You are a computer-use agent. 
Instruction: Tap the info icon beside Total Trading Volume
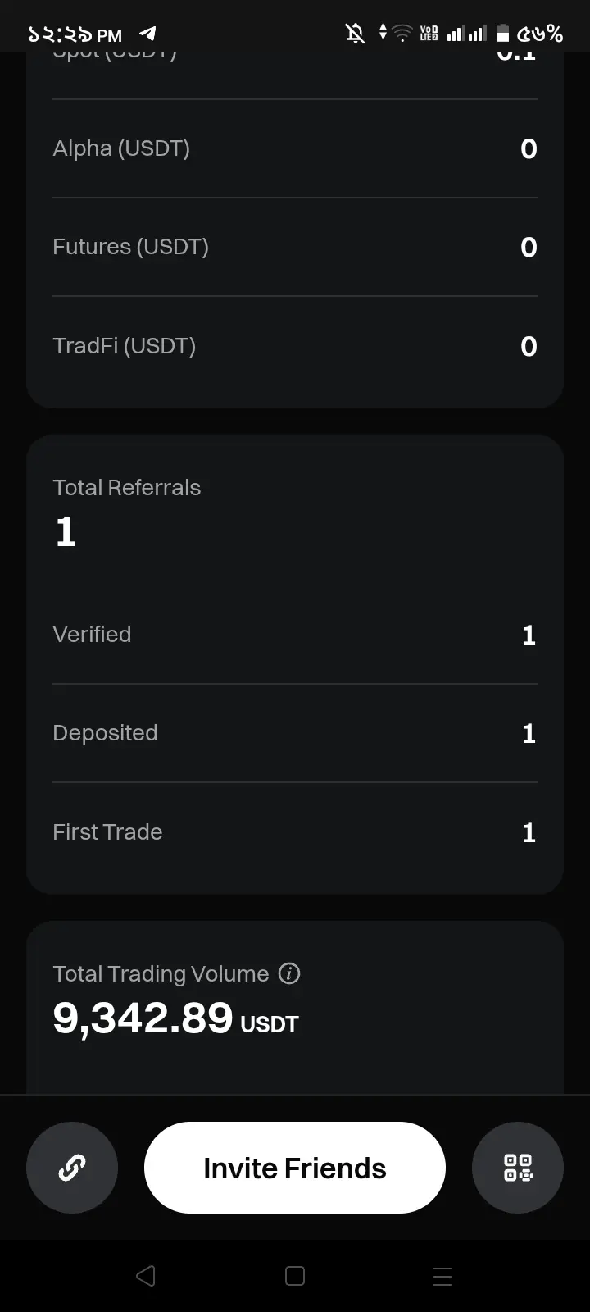[289, 973]
